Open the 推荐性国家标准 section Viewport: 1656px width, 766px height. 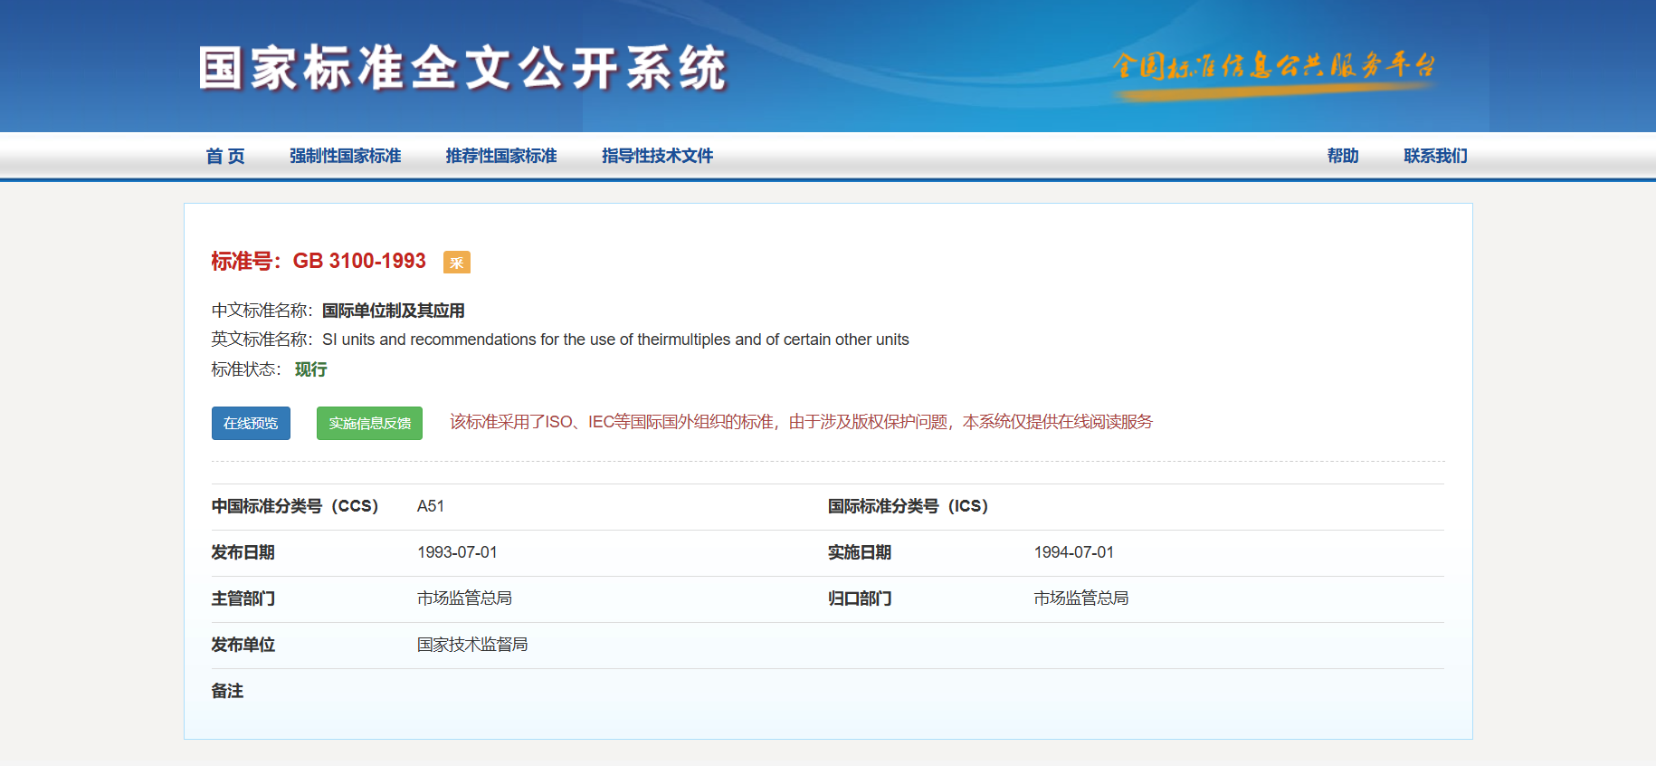pyautogui.click(x=501, y=156)
